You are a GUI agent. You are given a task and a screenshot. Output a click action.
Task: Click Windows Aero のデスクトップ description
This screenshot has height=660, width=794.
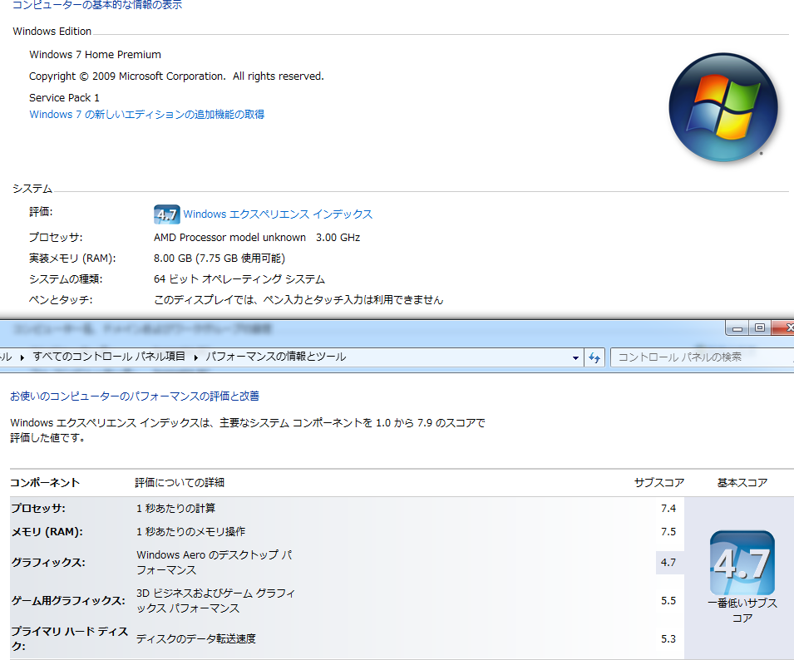(215, 562)
